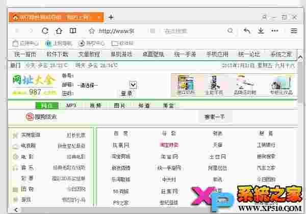Open the 百度 link
Screen dimensions: 306x214
click(x=121, y=133)
